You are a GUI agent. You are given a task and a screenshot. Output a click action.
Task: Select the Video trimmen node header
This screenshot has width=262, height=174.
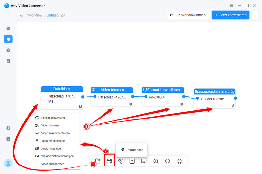point(112,90)
